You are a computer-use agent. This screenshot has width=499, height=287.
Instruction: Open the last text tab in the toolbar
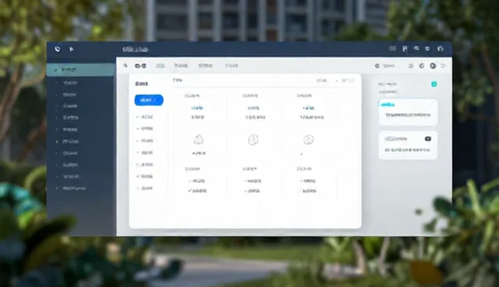(x=232, y=66)
